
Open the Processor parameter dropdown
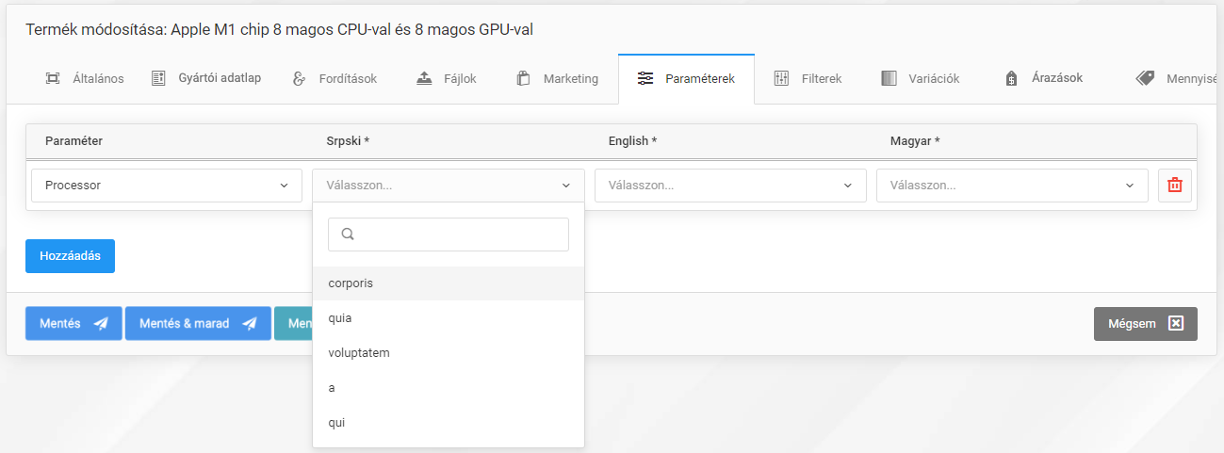tap(167, 186)
